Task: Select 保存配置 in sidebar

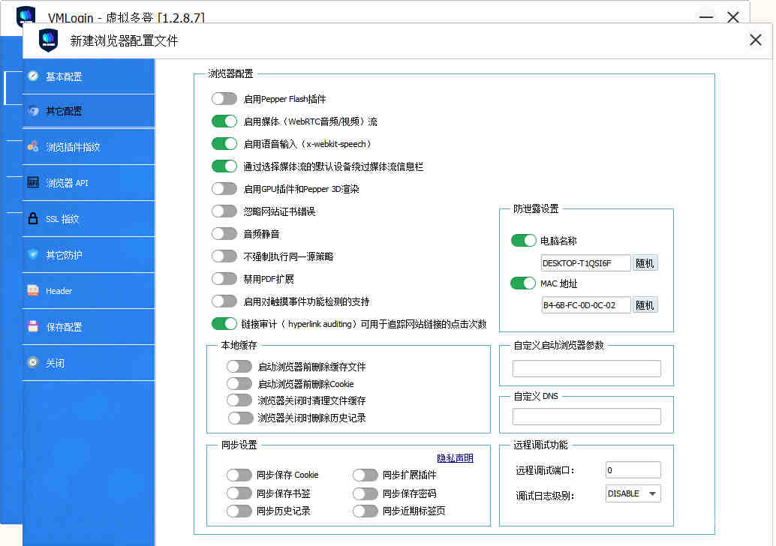Action: (x=89, y=327)
